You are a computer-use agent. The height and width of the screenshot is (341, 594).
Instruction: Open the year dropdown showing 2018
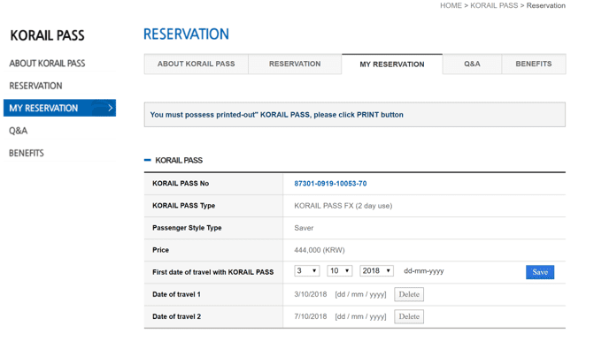coord(376,270)
